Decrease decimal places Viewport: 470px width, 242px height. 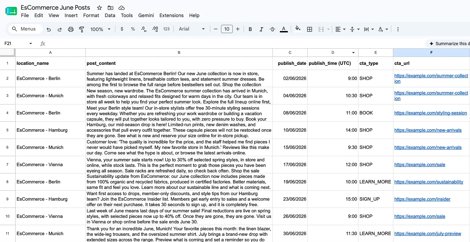(144, 29)
